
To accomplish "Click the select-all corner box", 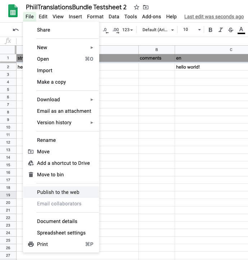I will coord(8,50).
